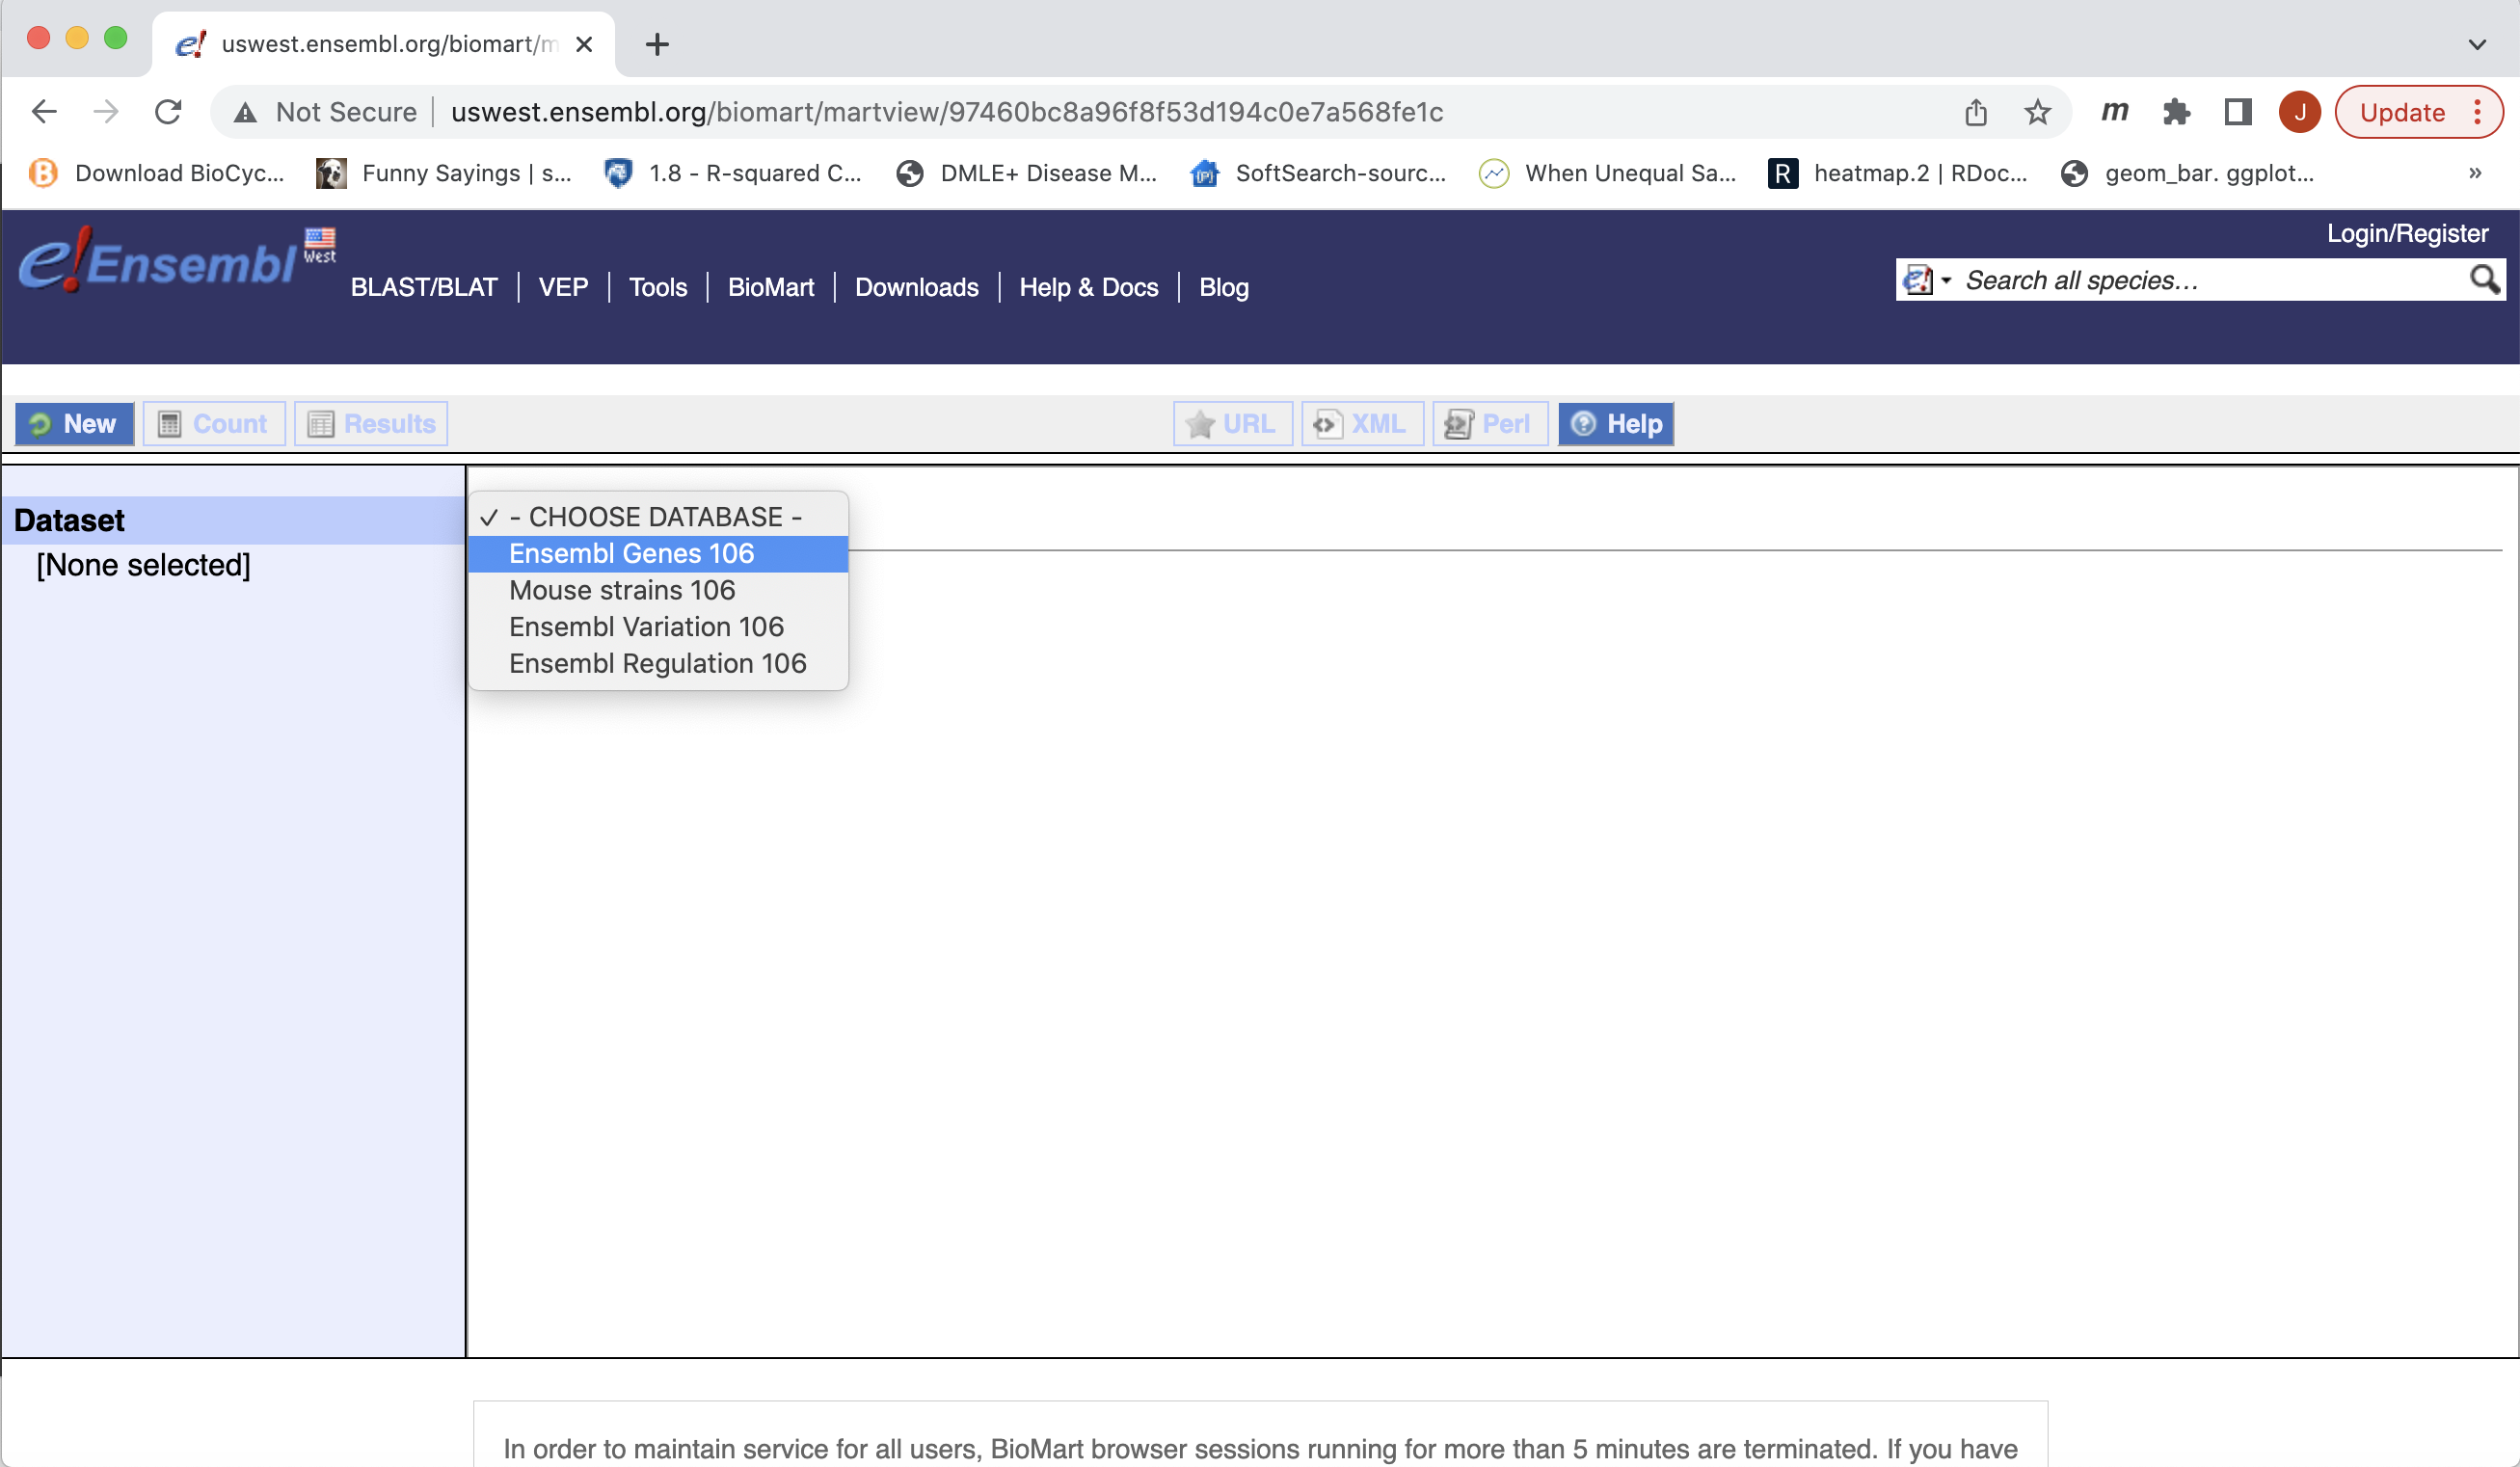2520x1467 pixels.
Task: Go back using browser back arrow
Action: tap(44, 112)
